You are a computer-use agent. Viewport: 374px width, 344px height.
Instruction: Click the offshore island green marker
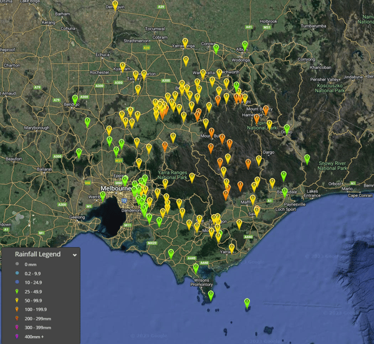coord(247,303)
